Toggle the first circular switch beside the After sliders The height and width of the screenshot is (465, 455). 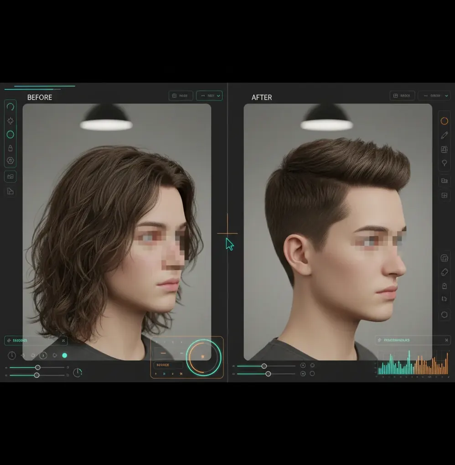pyautogui.click(x=302, y=365)
